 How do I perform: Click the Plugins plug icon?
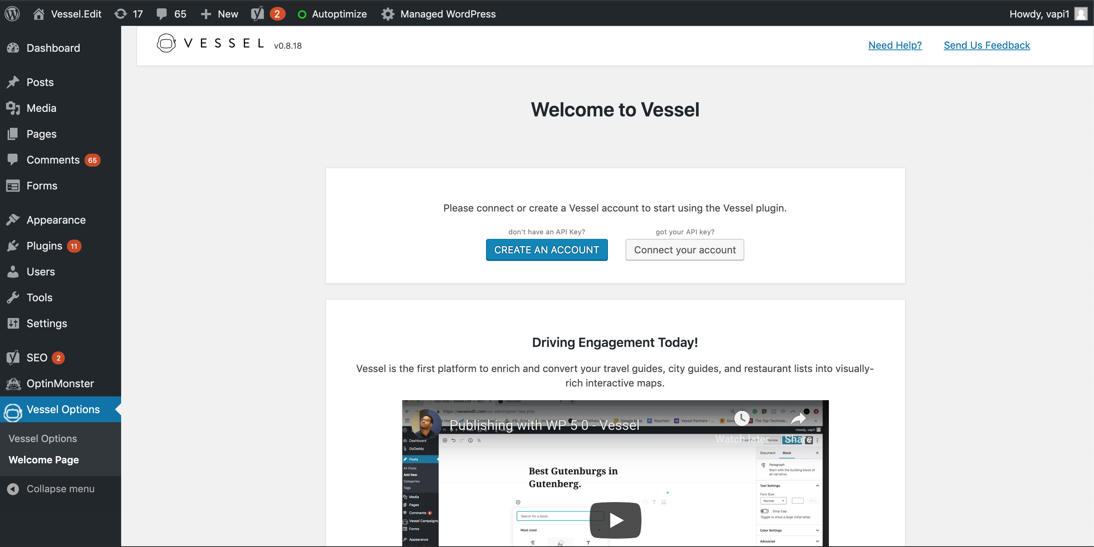click(13, 246)
